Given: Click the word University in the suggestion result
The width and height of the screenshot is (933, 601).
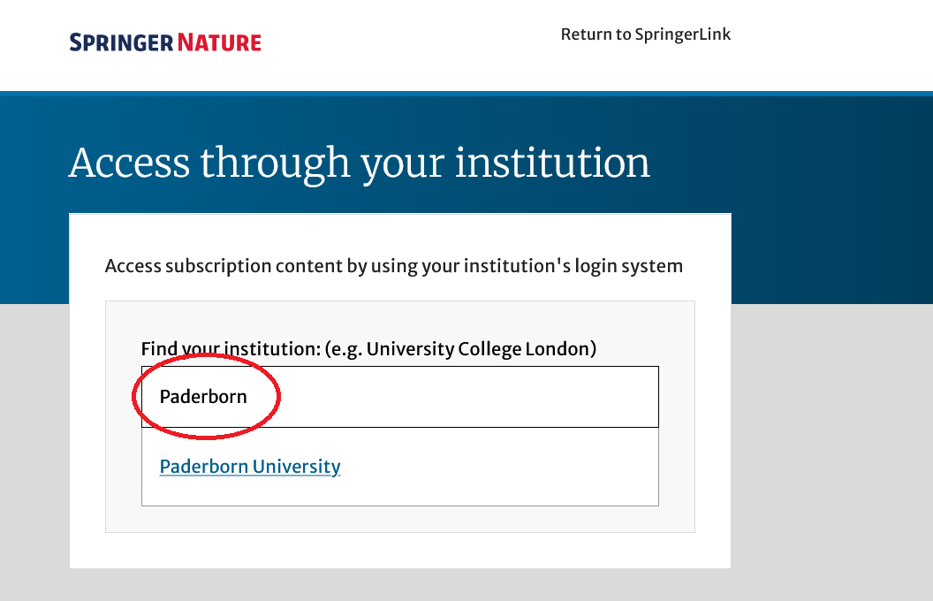Looking at the screenshot, I should pos(296,467).
